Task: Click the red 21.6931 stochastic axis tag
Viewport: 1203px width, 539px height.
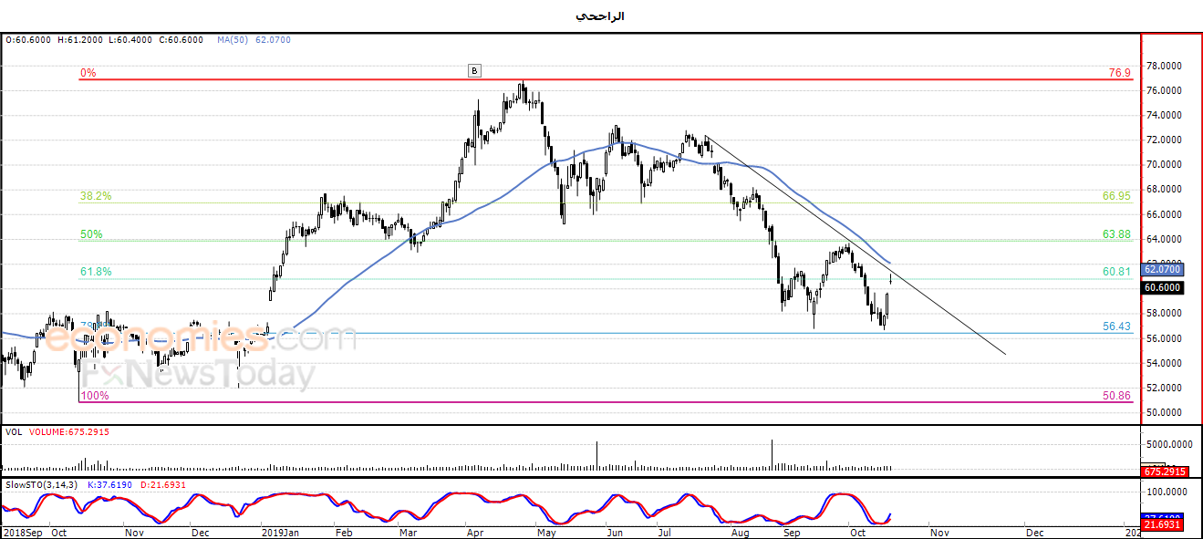Action: 1163,525
